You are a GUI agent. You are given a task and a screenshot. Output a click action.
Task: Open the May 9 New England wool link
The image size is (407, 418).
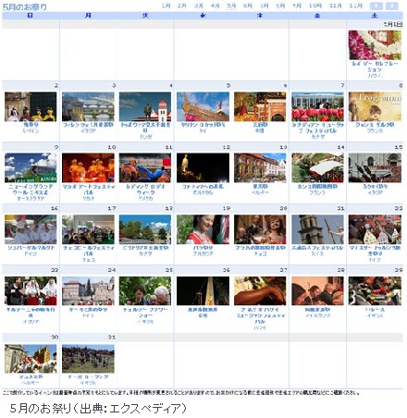click(x=31, y=190)
